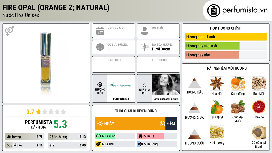Click the Giá 0.00 score bar

click(67, 145)
